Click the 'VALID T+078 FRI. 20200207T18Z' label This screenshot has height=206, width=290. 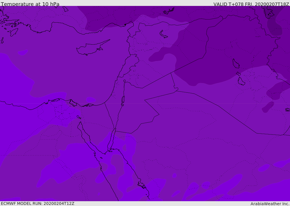tap(251, 4)
